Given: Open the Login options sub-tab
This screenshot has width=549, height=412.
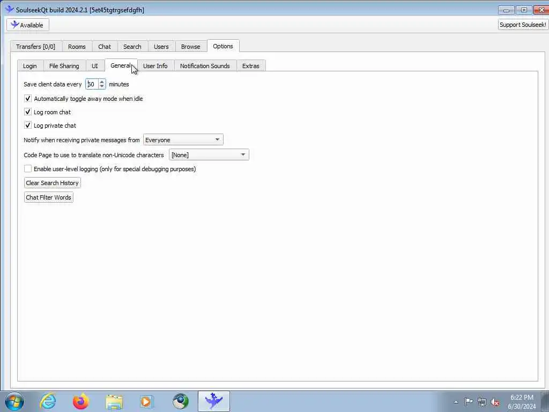Looking at the screenshot, I should [30, 66].
